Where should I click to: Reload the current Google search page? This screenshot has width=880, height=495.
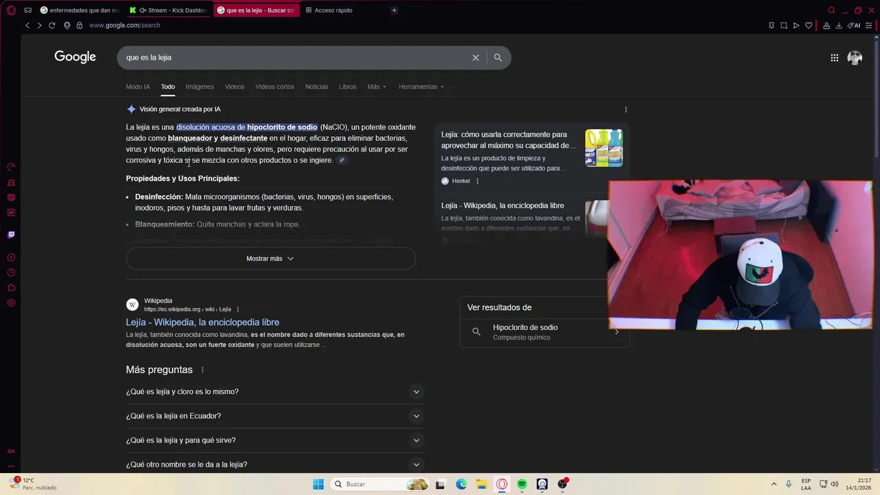coord(52,25)
